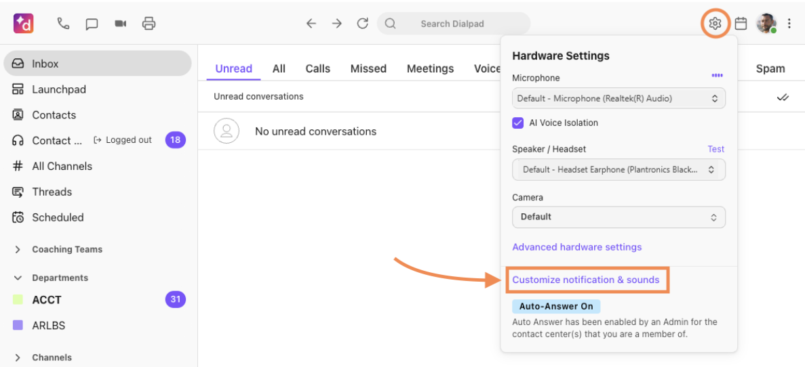Open the phone call dialer icon
This screenshot has height=367, width=805.
[63, 24]
